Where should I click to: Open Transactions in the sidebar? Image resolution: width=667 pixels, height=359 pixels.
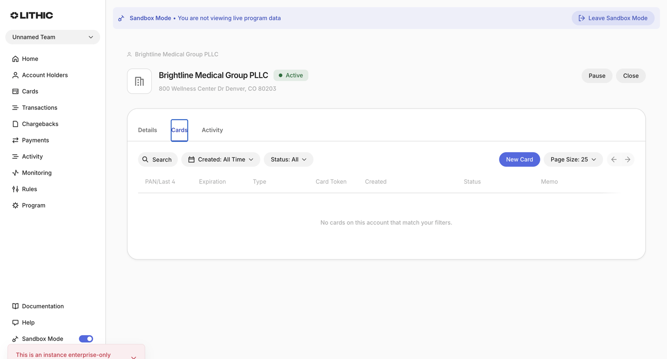[40, 108]
